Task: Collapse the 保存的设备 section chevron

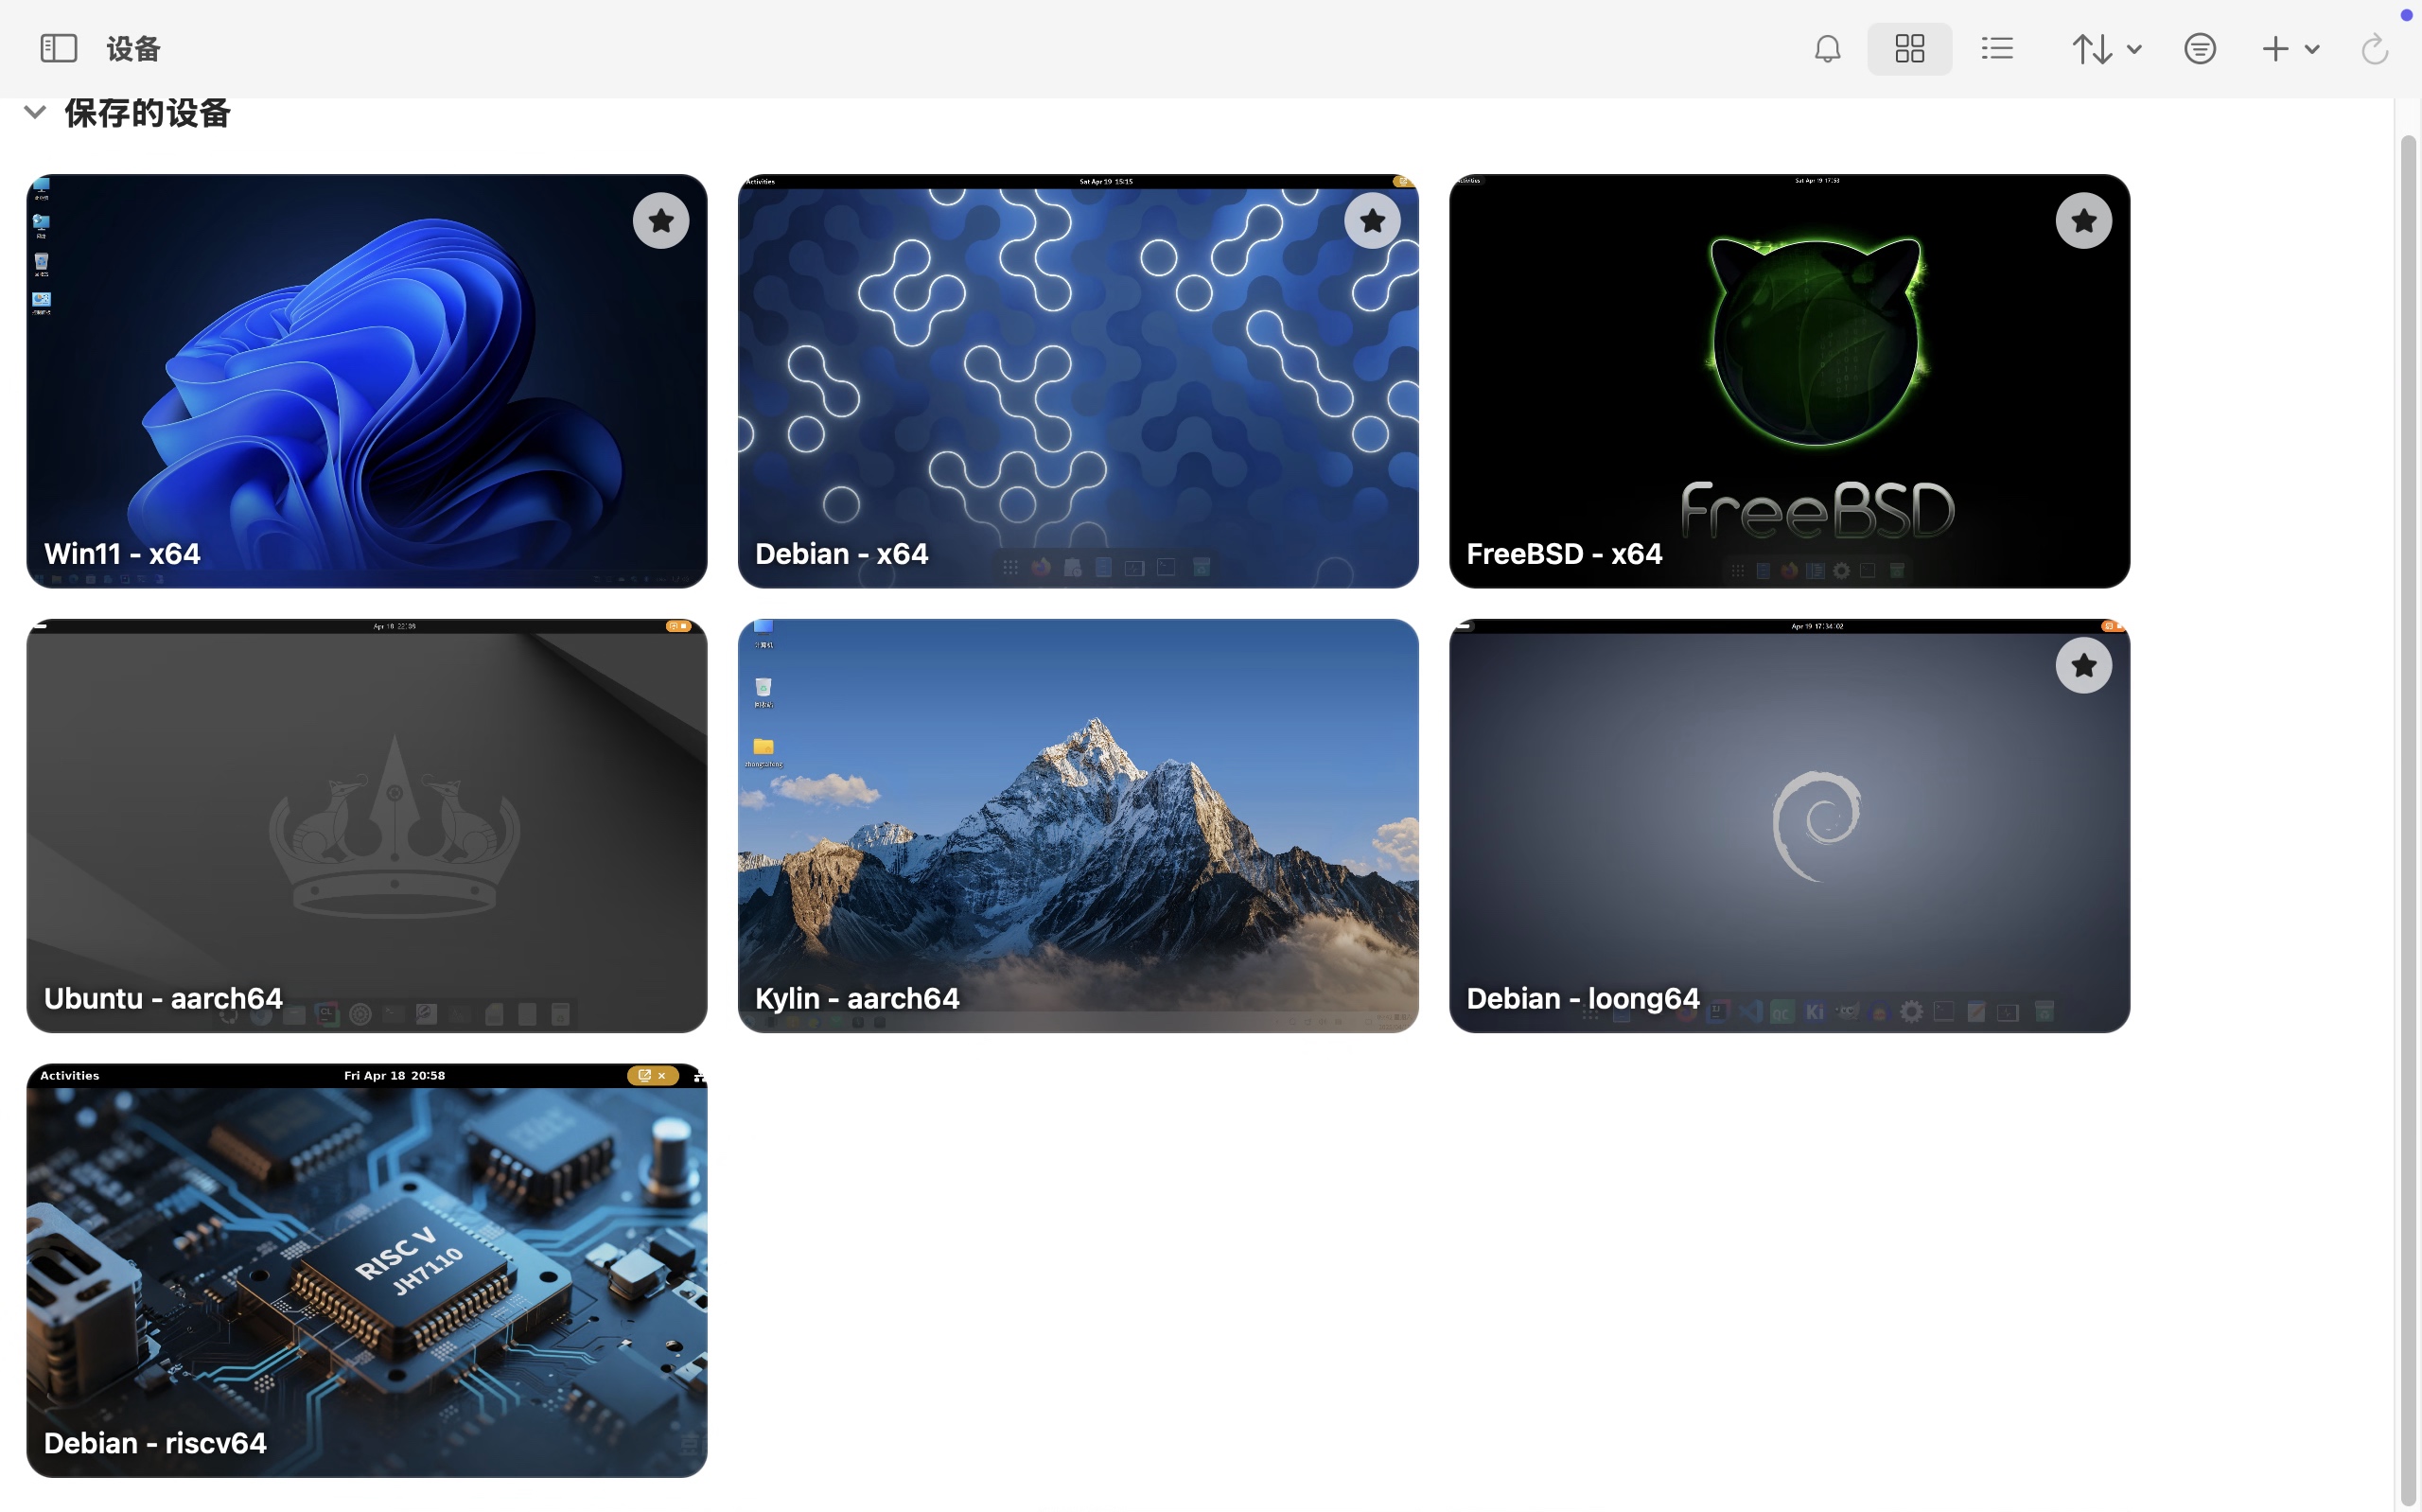Action: click(x=35, y=112)
